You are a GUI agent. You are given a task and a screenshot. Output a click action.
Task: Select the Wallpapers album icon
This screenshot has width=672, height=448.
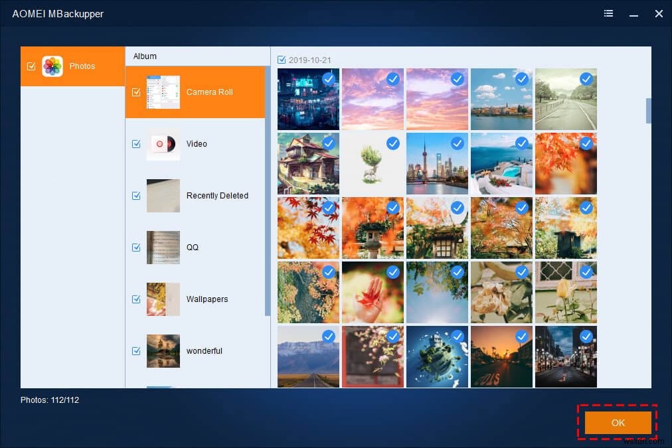[163, 299]
